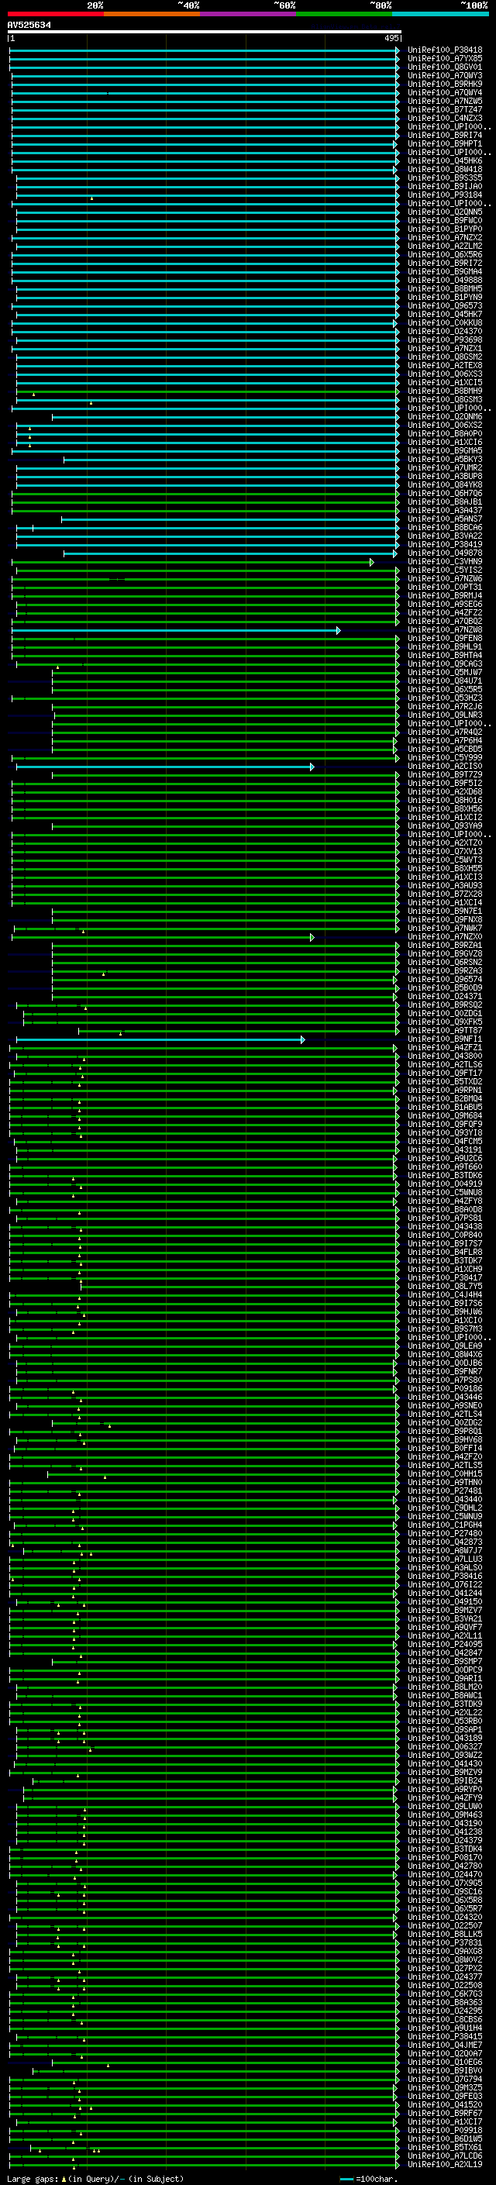Select hit label UniRef100_Q2QNN5

445,212
